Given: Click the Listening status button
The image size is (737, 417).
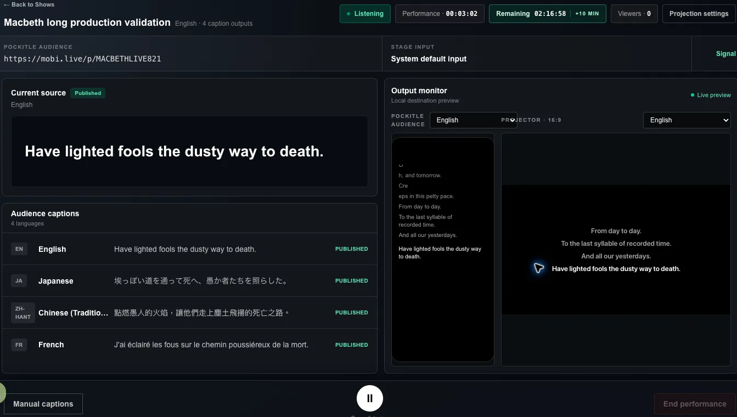Looking at the screenshot, I should pyautogui.click(x=365, y=14).
